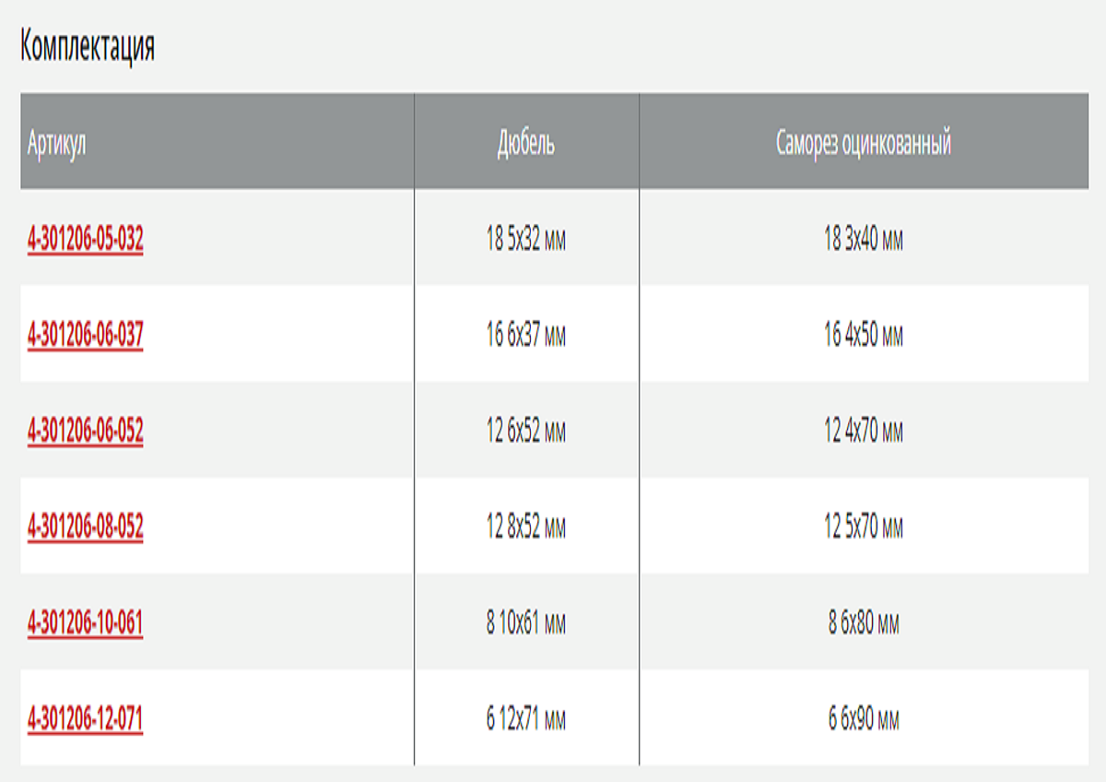Select the 18 3x40 мм screw cell
Screen dimensions: 1106x782
(x=864, y=240)
